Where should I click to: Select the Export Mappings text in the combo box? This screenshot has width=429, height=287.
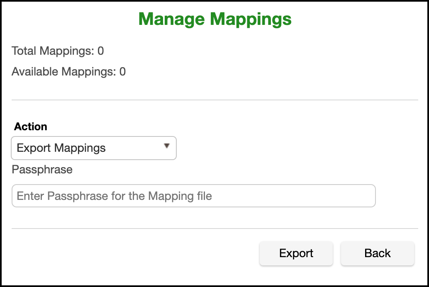(x=61, y=148)
